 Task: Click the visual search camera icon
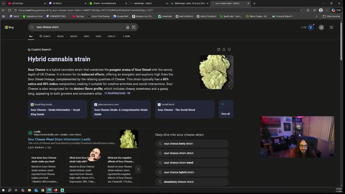point(134,27)
